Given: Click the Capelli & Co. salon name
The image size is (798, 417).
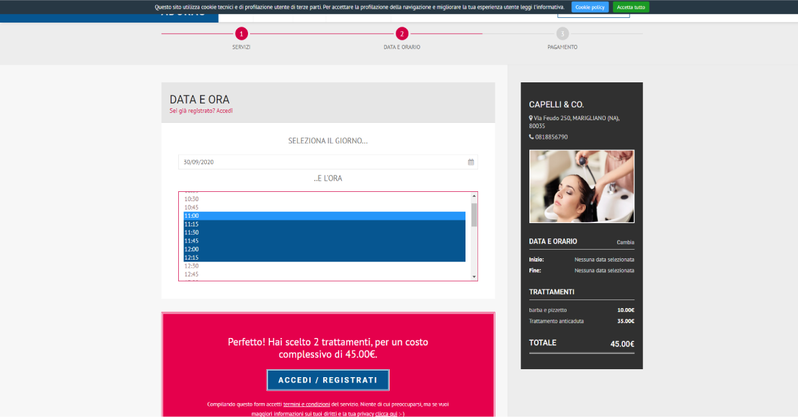Looking at the screenshot, I should click(x=557, y=104).
